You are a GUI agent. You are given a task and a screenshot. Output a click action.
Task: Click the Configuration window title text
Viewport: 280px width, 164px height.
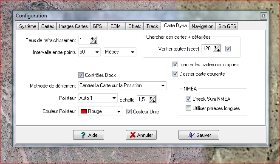coord(31,16)
